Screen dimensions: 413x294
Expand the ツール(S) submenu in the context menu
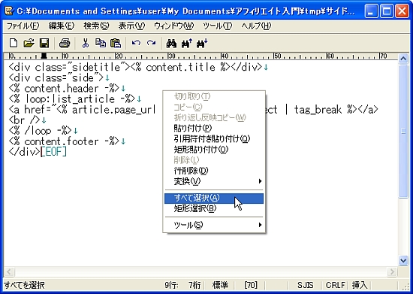pos(214,225)
